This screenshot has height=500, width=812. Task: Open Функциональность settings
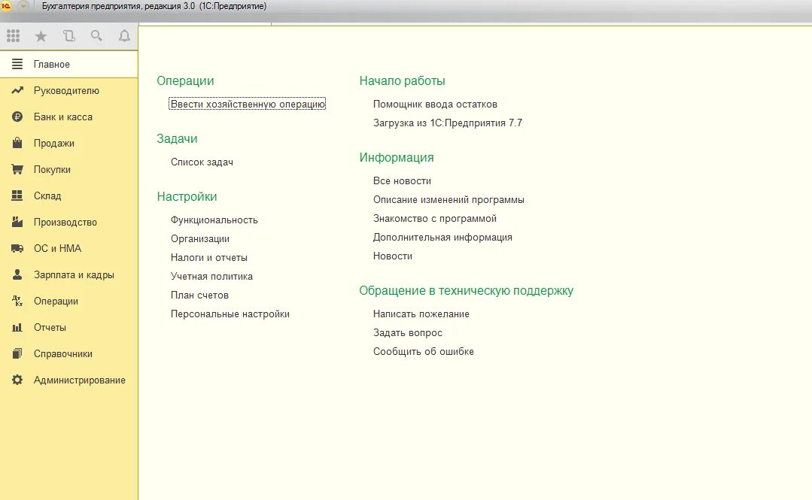(214, 220)
